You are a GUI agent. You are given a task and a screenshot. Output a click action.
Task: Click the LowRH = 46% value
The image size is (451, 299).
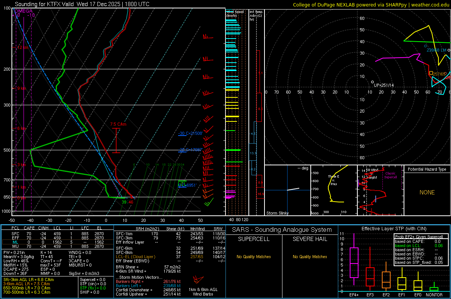(x=16, y=261)
